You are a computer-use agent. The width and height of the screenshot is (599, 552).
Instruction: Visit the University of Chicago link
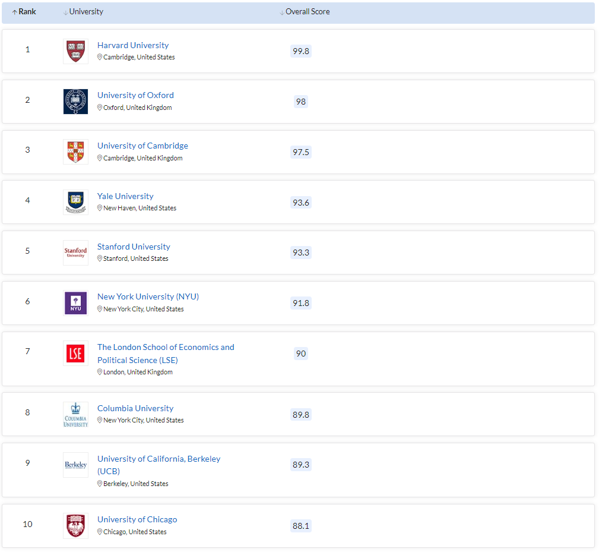tap(137, 519)
